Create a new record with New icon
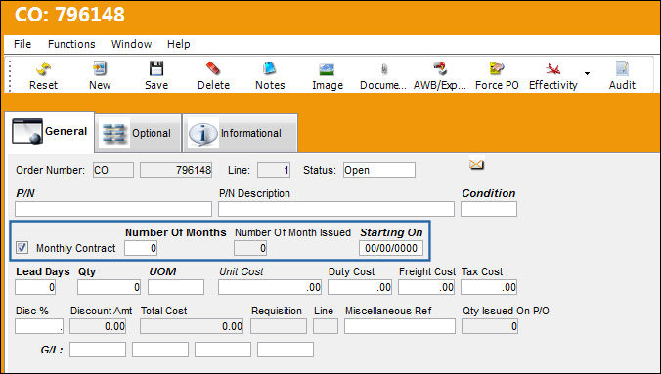Viewport: 661px width, 374px height. pyautogui.click(x=100, y=68)
